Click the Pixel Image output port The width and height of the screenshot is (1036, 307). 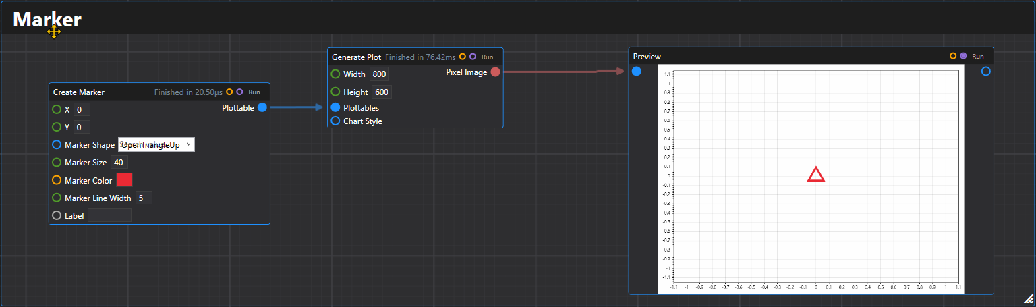click(x=495, y=72)
